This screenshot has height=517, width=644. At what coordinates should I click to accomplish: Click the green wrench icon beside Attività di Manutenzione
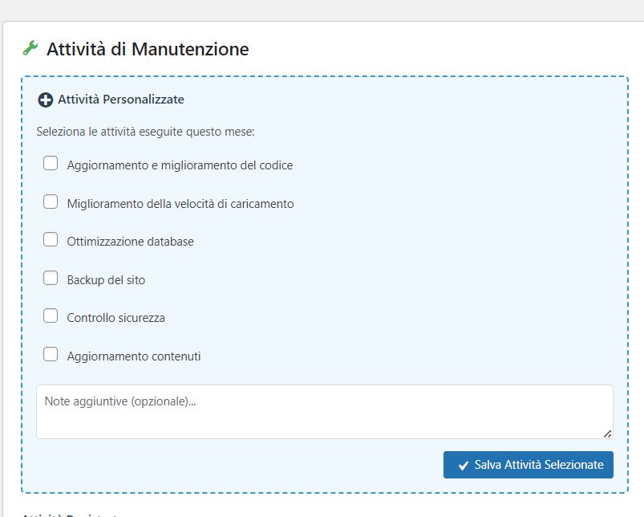[30, 48]
